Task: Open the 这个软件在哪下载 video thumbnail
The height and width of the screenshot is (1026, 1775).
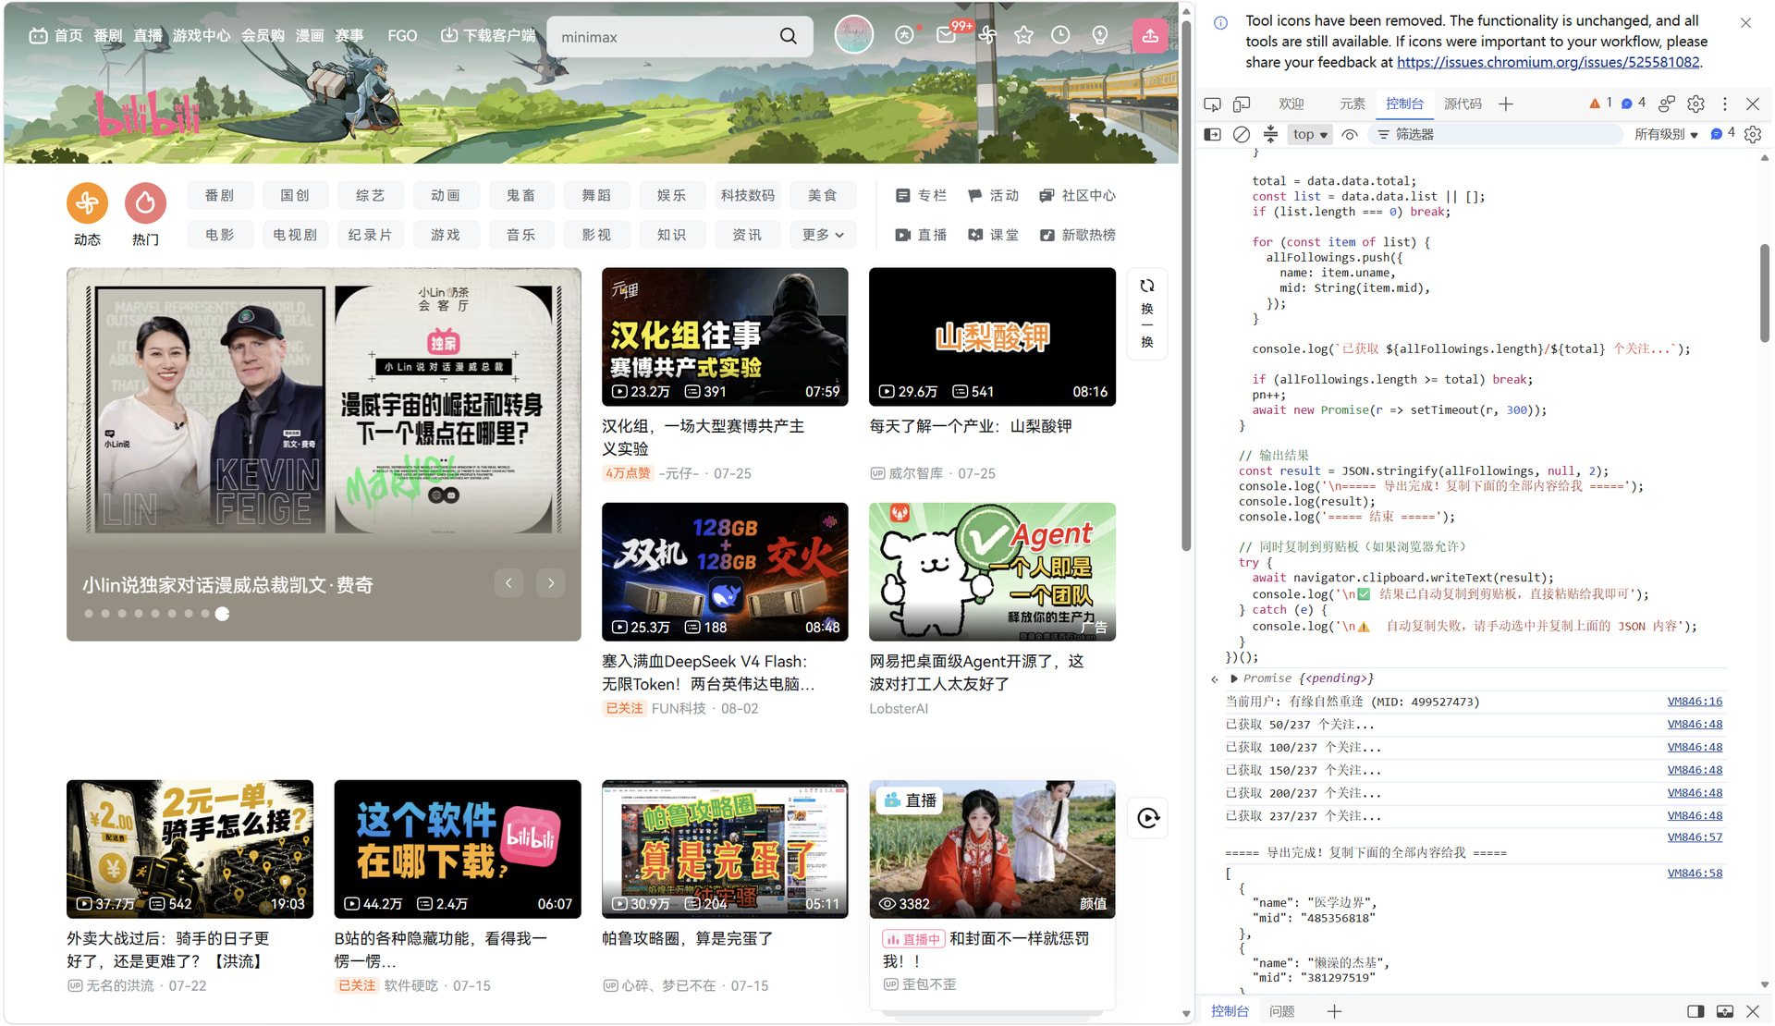Action: click(x=458, y=849)
